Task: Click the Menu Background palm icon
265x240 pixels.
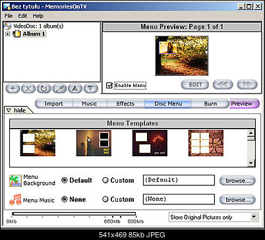Action: click(x=15, y=181)
